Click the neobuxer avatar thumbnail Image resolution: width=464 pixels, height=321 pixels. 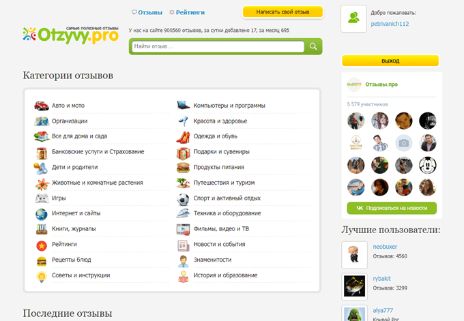355,255
